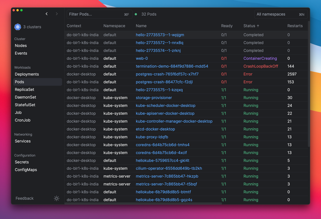Open the Nodes cluster view
The image size is (321, 219).
click(x=21, y=46)
